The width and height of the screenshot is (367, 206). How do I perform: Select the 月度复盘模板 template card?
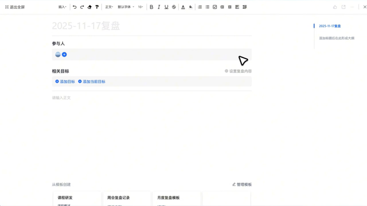tap(177, 199)
